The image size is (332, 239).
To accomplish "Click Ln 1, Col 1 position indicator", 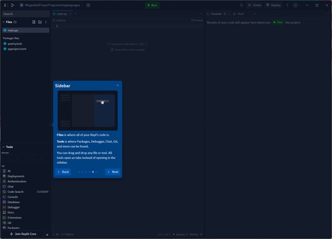I will point(164,234).
